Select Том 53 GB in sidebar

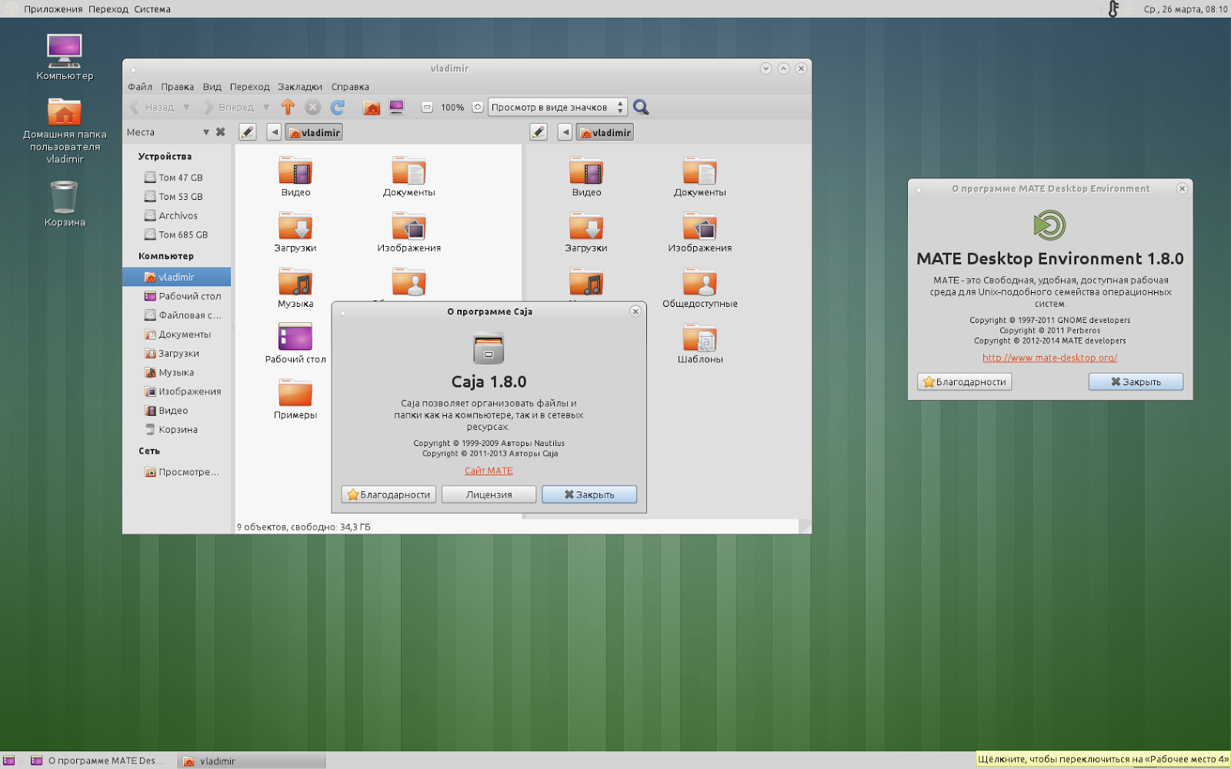[177, 196]
